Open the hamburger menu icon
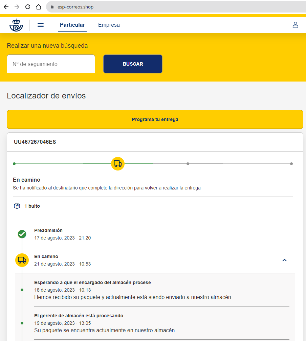Screen dimensions: 306x341 41,25
